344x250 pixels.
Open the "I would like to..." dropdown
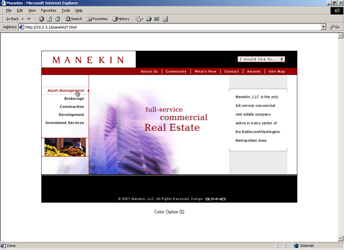coord(261,59)
